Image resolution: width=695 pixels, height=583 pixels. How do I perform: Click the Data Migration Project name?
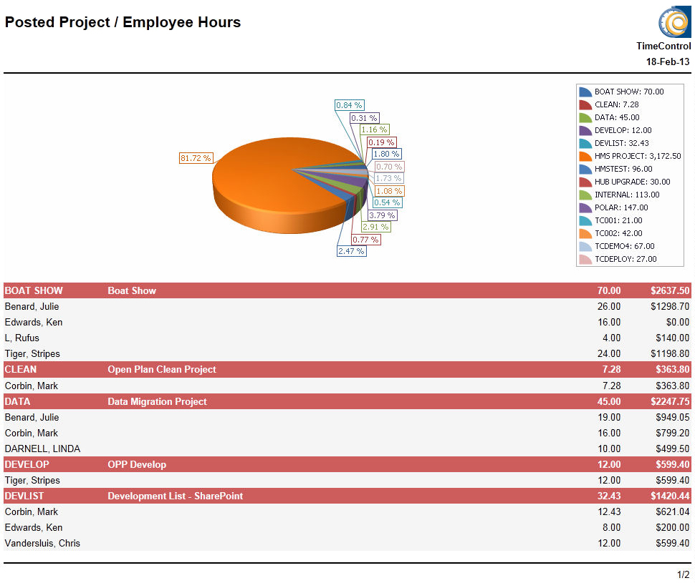(158, 401)
